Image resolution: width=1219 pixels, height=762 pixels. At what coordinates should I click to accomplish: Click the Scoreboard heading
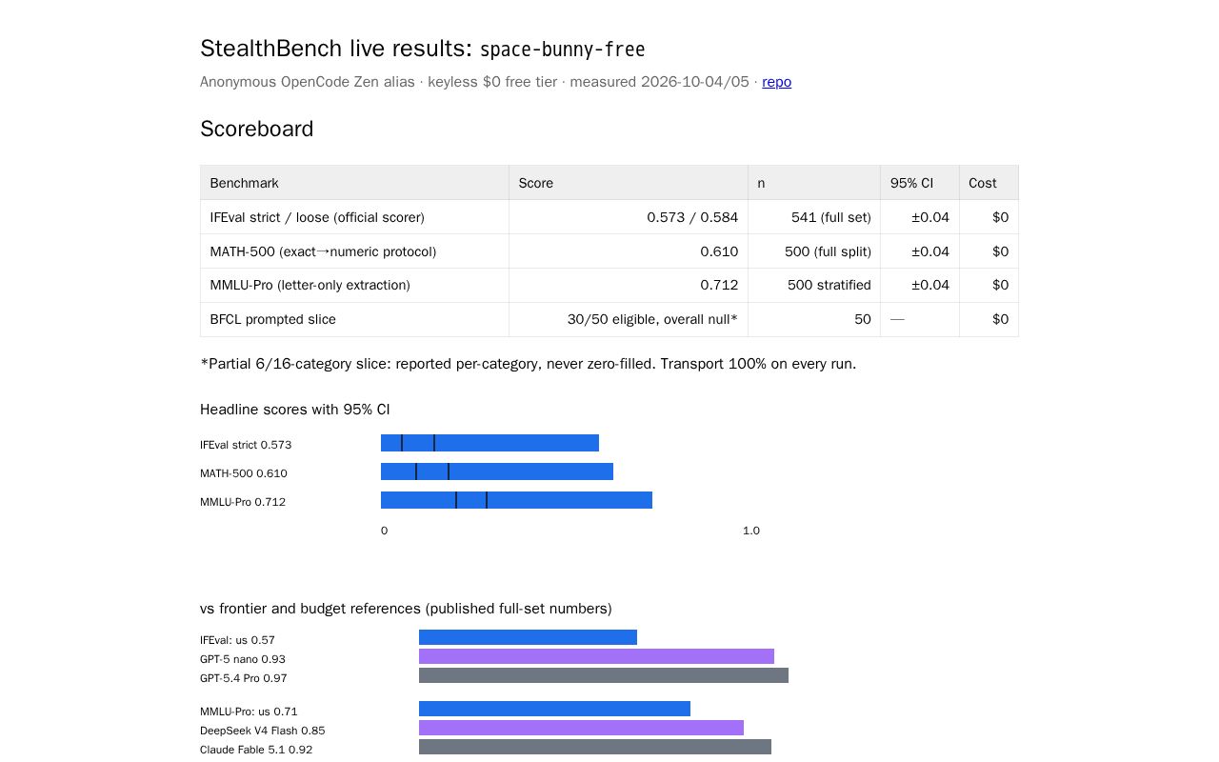click(257, 129)
